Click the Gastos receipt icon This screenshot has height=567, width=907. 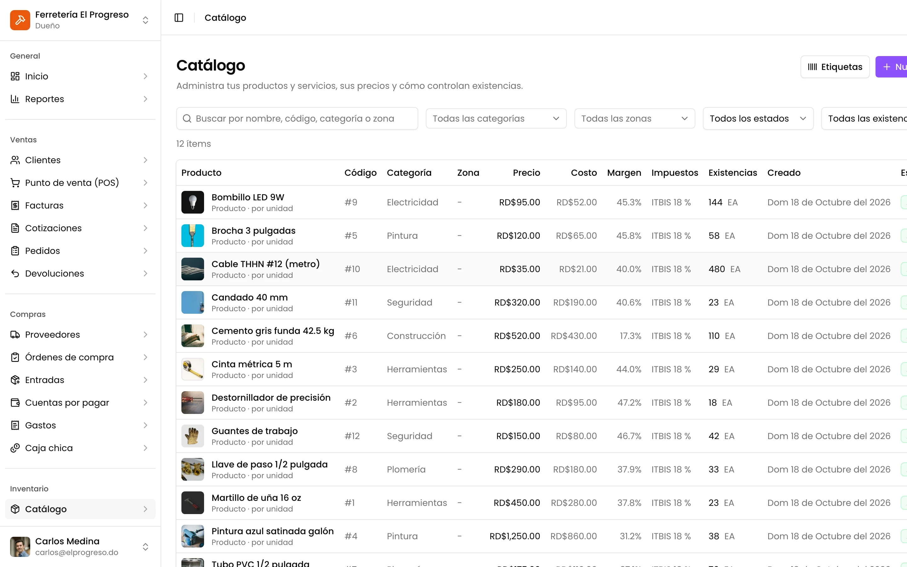click(15, 425)
